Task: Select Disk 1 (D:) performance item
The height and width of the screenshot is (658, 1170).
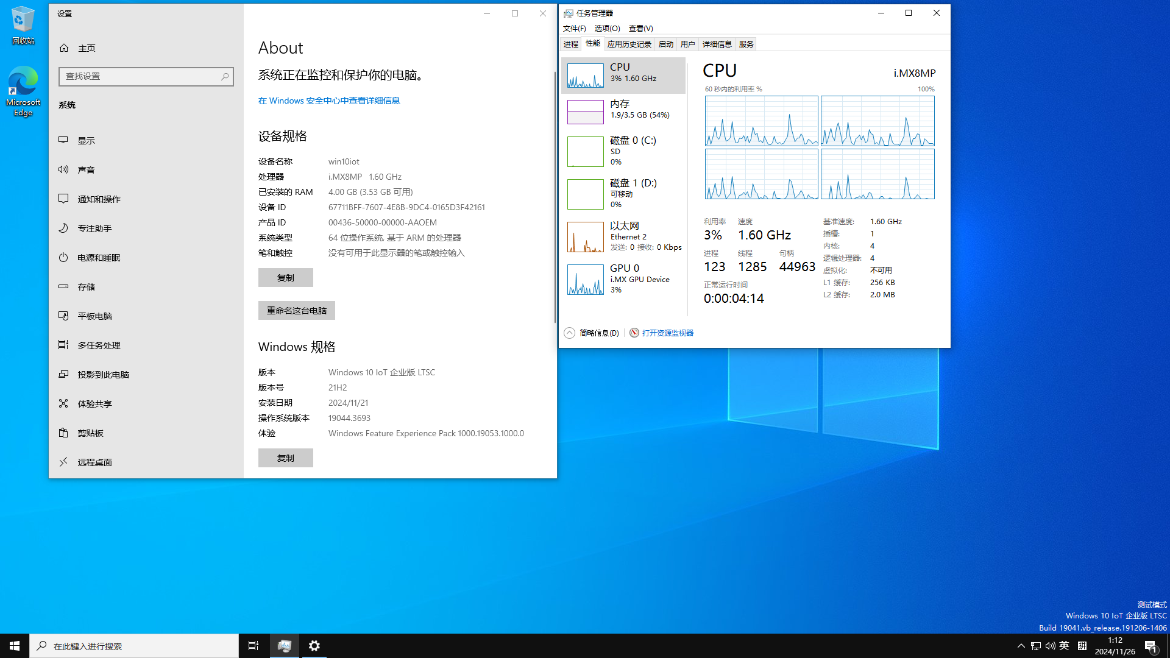Action: (x=623, y=194)
